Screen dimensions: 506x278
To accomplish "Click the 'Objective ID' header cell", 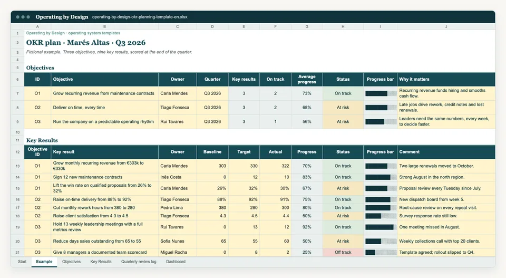I will [x=37, y=152].
